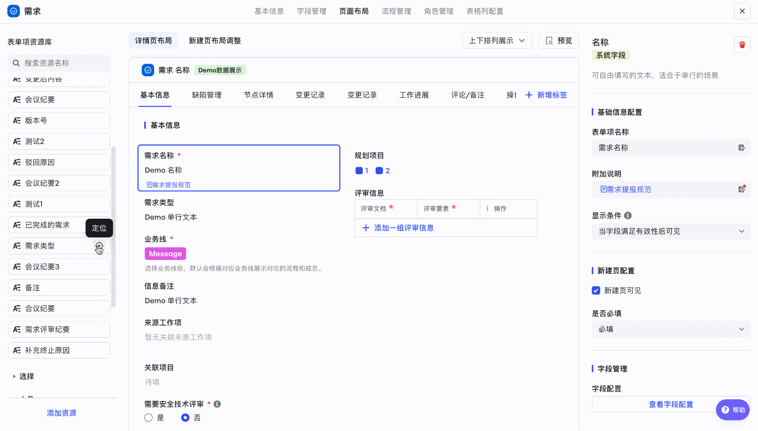Viewport: 758px width, 431px height.
Task: Toggle 规划项目 option 1 checkbox
Action: (x=359, y=171)
